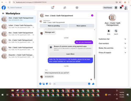The image size is (131, 101).
Task: Expand the Chat members section
Action: (112, 44)
